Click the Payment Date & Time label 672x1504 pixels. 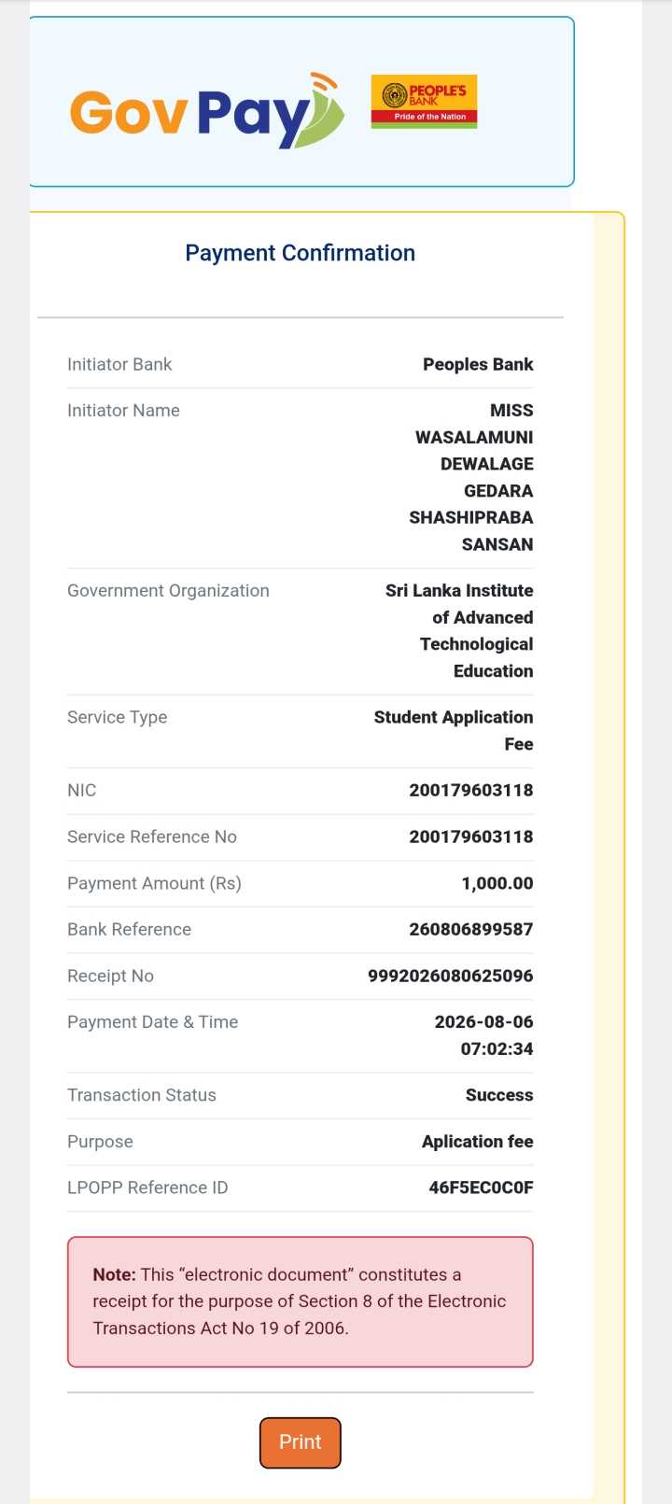pyautogui.click(x=153, y=1021)
